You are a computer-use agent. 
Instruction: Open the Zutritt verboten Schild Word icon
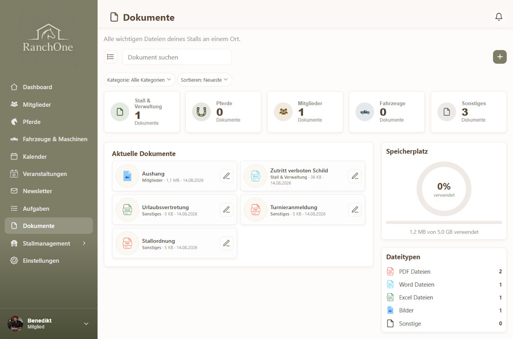coord(255,176)
